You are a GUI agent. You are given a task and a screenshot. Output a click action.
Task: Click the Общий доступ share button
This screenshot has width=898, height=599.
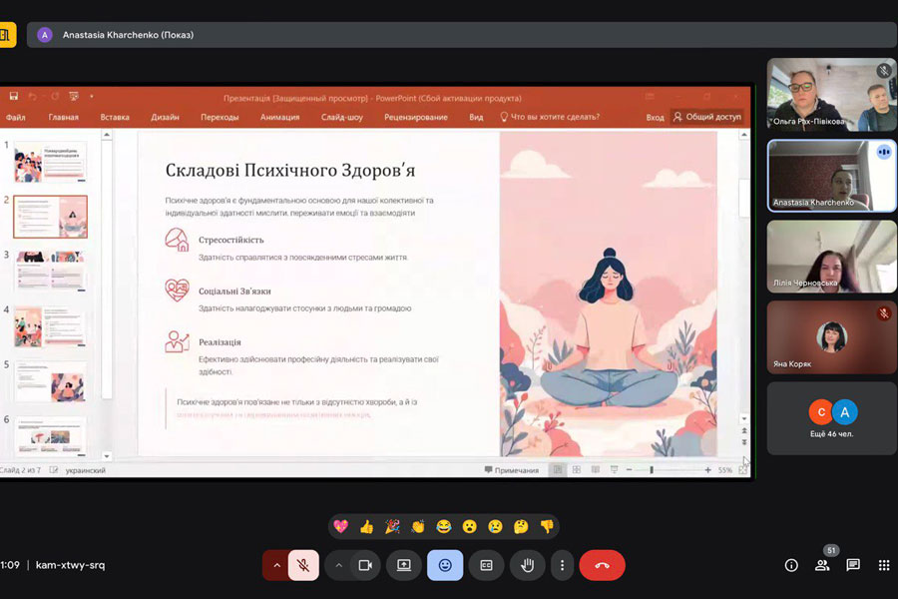[x=706, y=117]
